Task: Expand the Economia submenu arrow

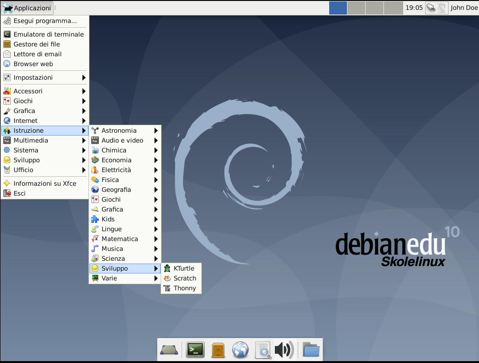Action: (156, 160)
